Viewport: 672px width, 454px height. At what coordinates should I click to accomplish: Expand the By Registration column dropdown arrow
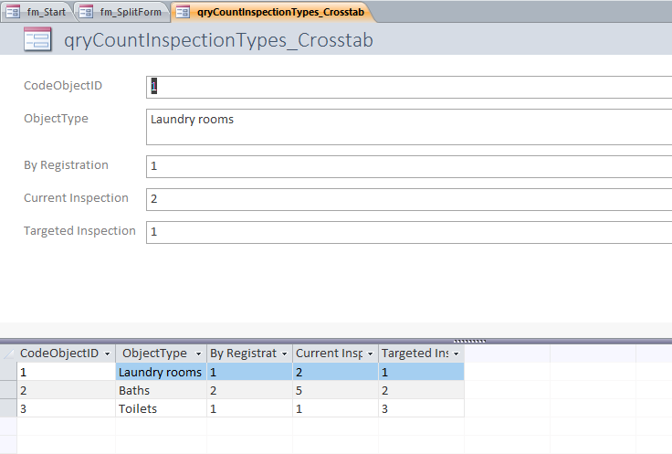click(x=285, y=354)
